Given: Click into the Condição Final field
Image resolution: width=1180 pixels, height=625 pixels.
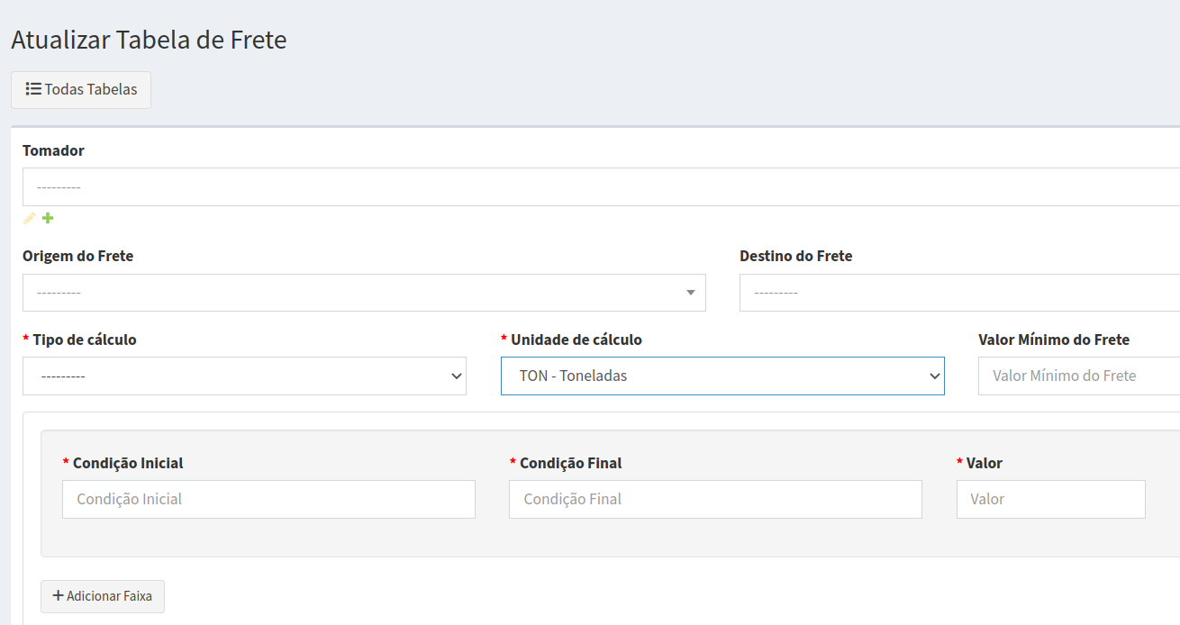Looking at the screenshot, I should click(x=715, y=499).
